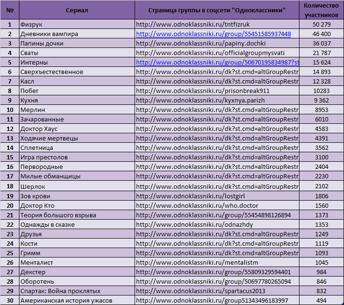The height and width of the screenshot is (305, 344).
Task: Click the Гримм series cell
Action: pos(77,253)
